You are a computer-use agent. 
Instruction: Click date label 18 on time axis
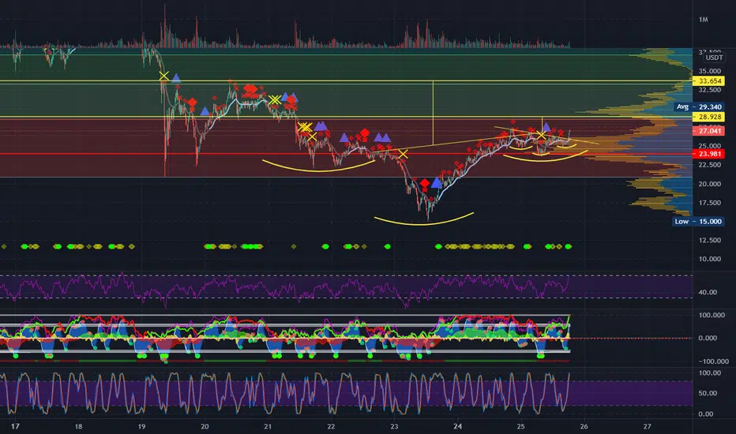click(x=78, y=426)
